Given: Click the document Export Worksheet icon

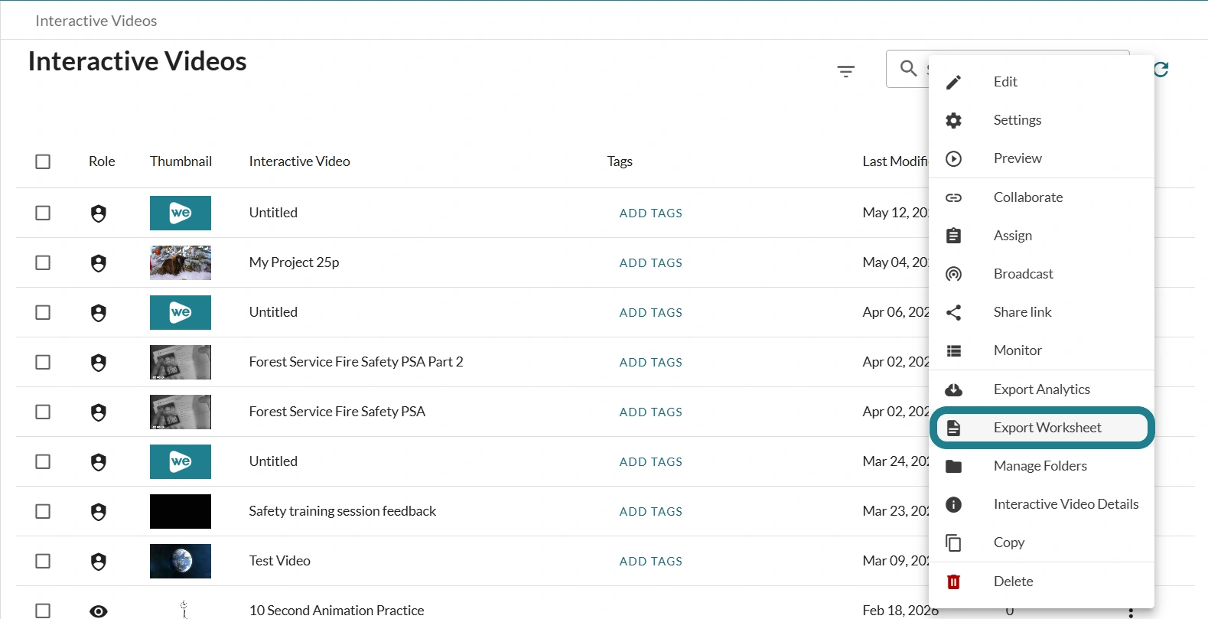Looking at the screenshot, I should [x=953, y=428].
